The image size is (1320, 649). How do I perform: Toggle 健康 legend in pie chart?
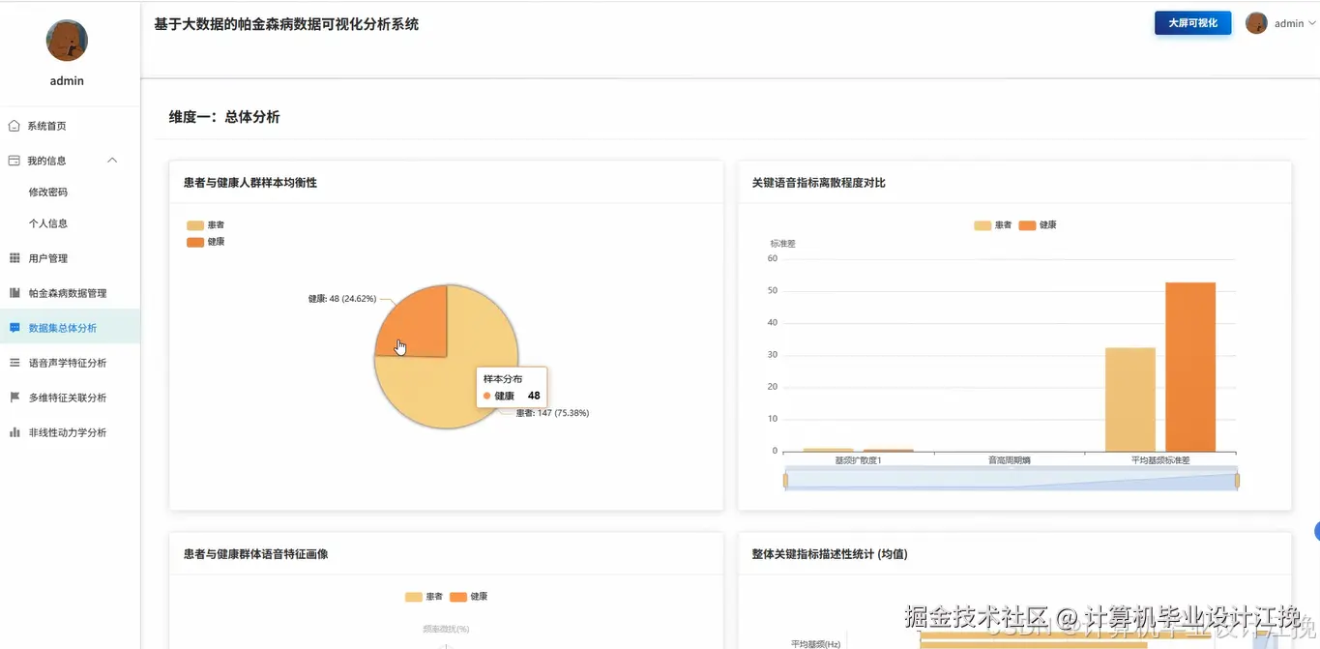(x=205, y=242)
